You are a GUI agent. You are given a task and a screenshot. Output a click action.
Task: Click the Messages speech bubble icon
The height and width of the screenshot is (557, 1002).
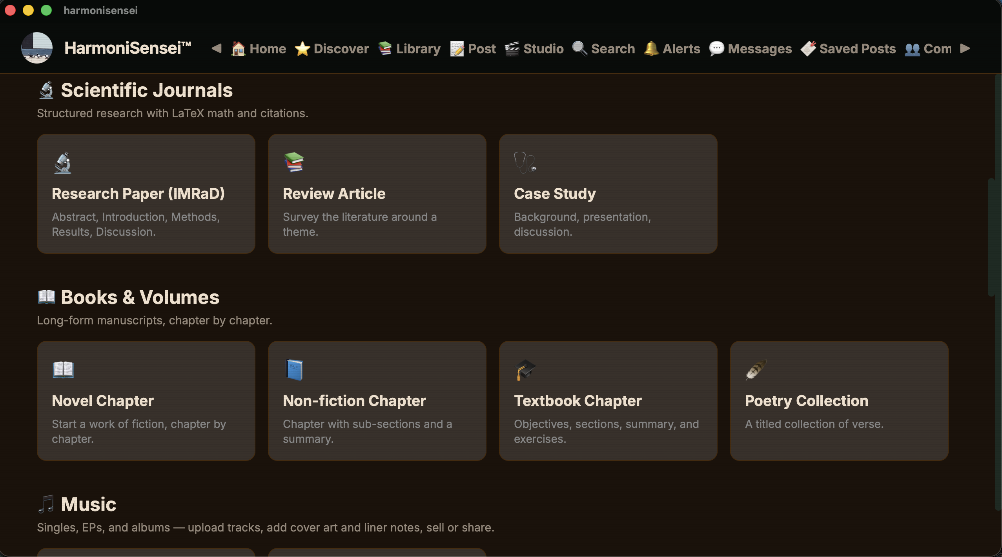[716, 49]
